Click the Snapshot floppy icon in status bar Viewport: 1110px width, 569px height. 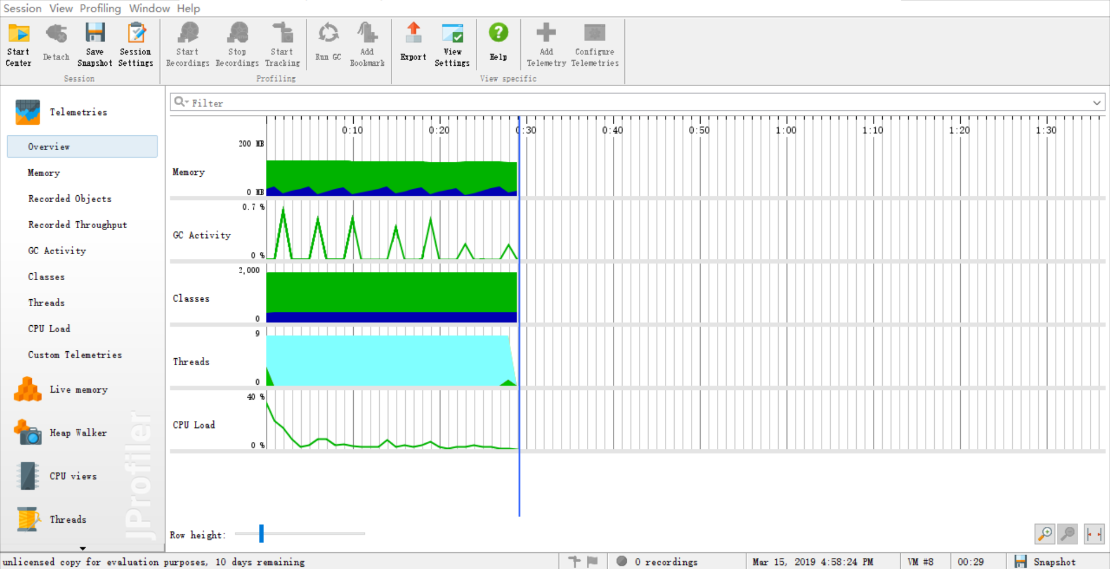coord(1021,561)
